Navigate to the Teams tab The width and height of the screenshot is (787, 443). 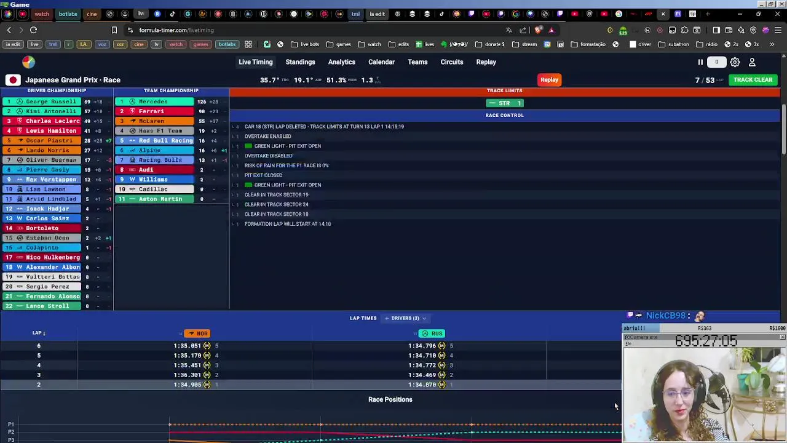pos(417,62)
